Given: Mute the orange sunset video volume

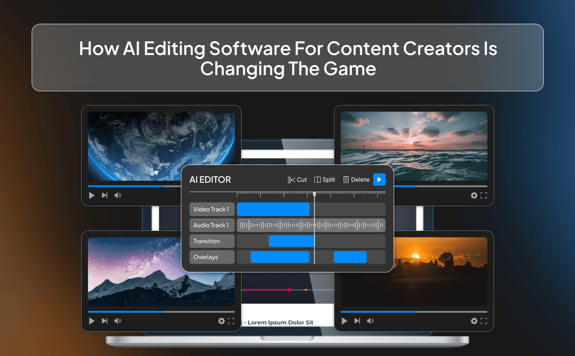Looking at the screenshot, I should (371, 321).
